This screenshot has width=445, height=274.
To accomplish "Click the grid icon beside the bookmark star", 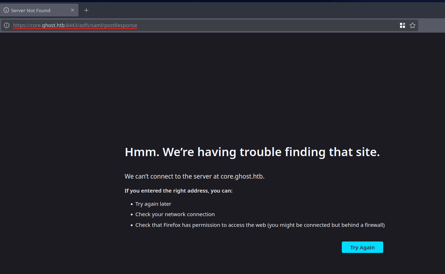I will click(x=402, y=25).
